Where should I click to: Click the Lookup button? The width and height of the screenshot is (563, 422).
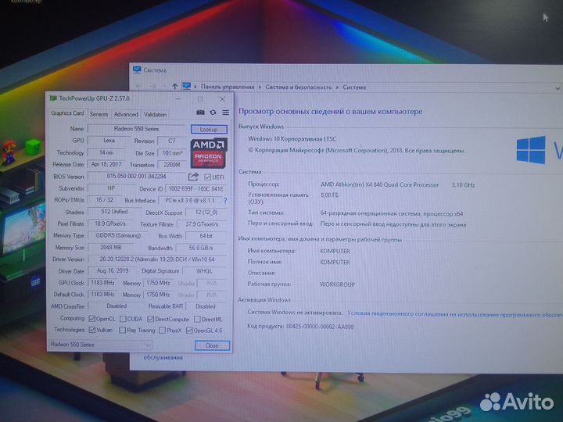point(209,129)
